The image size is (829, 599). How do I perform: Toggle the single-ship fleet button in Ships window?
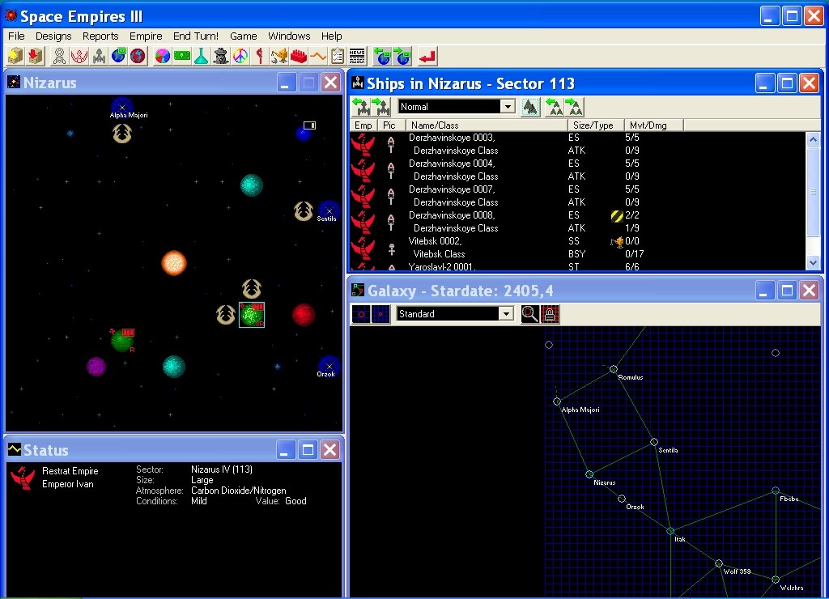point(530,107)
